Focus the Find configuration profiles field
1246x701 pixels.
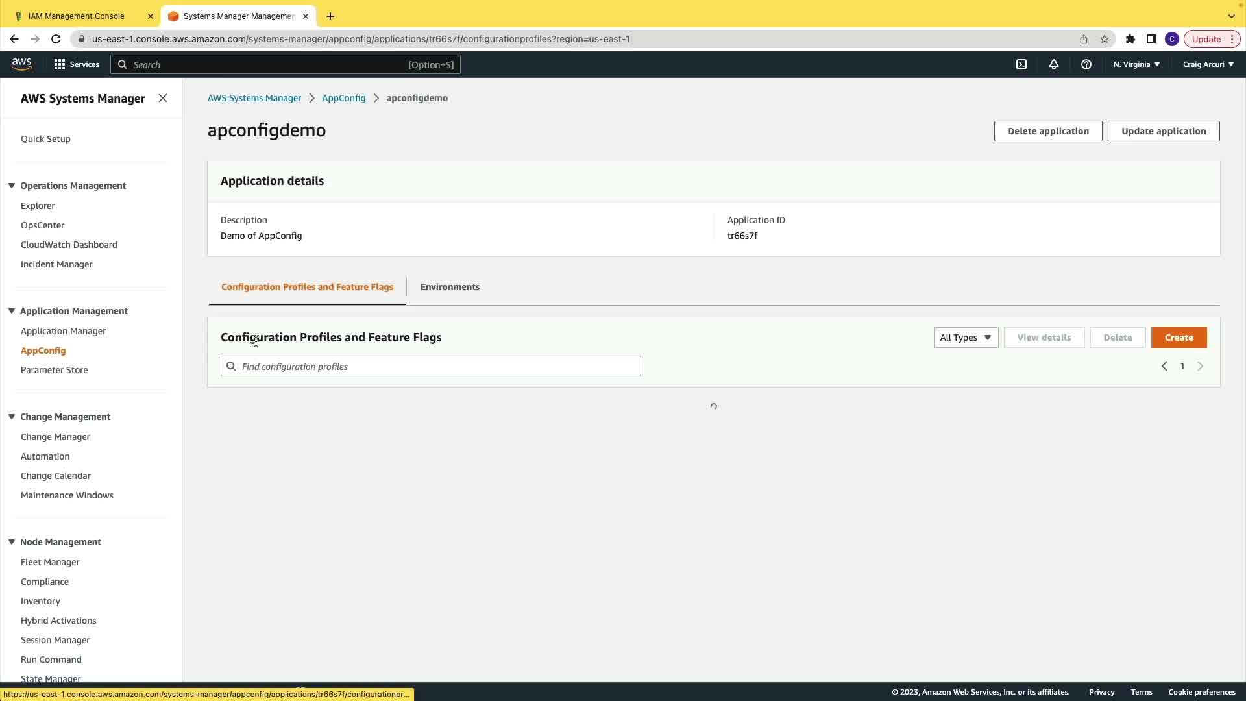click(431, 367)
